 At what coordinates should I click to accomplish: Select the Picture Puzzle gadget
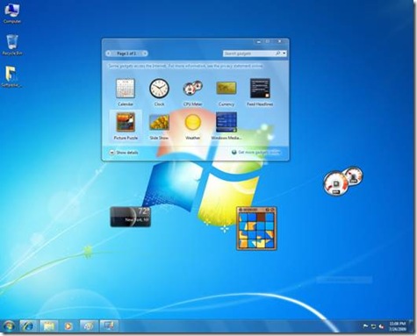[126, 122]
